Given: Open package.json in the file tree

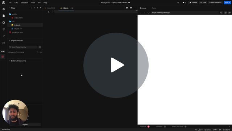Looking at the screenshot, I should 17,32.
